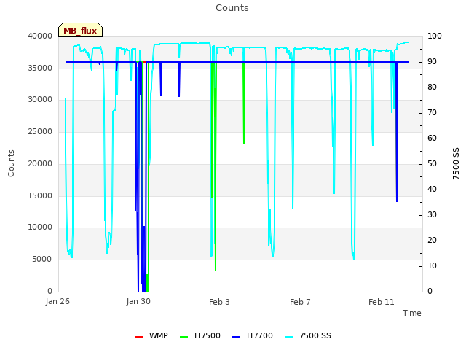Screen dimensions: 466x350
Task: Click the left Counts axis title
Action: (x=12, y=163)
